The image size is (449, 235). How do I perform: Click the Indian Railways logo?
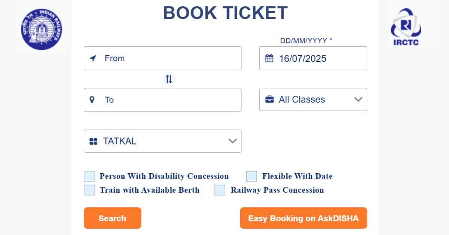(x=42, y=30)
